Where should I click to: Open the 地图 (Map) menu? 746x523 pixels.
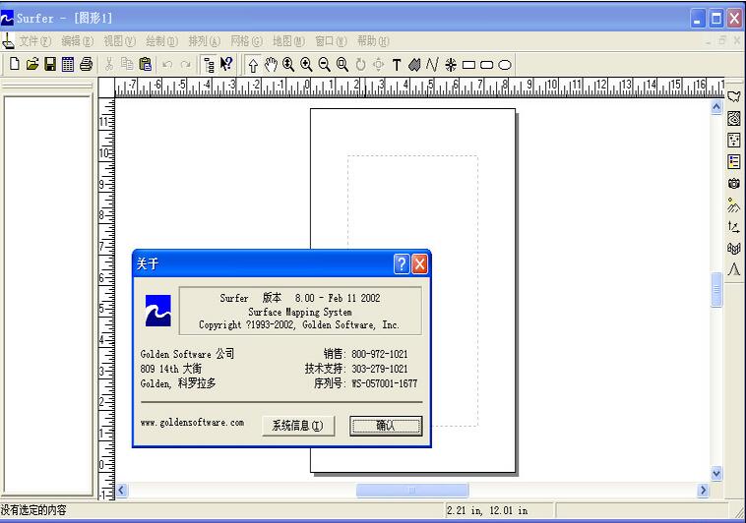point(288,41)
